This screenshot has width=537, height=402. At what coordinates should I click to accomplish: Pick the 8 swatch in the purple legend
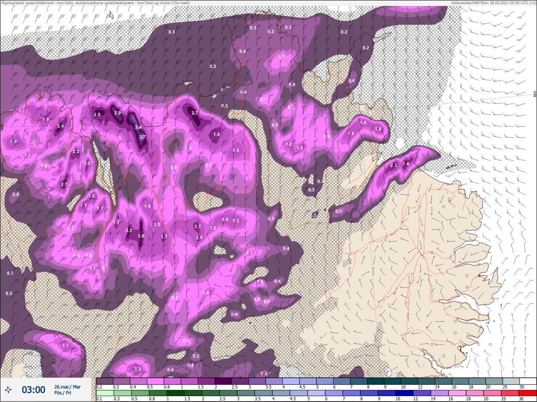point(375,381)
